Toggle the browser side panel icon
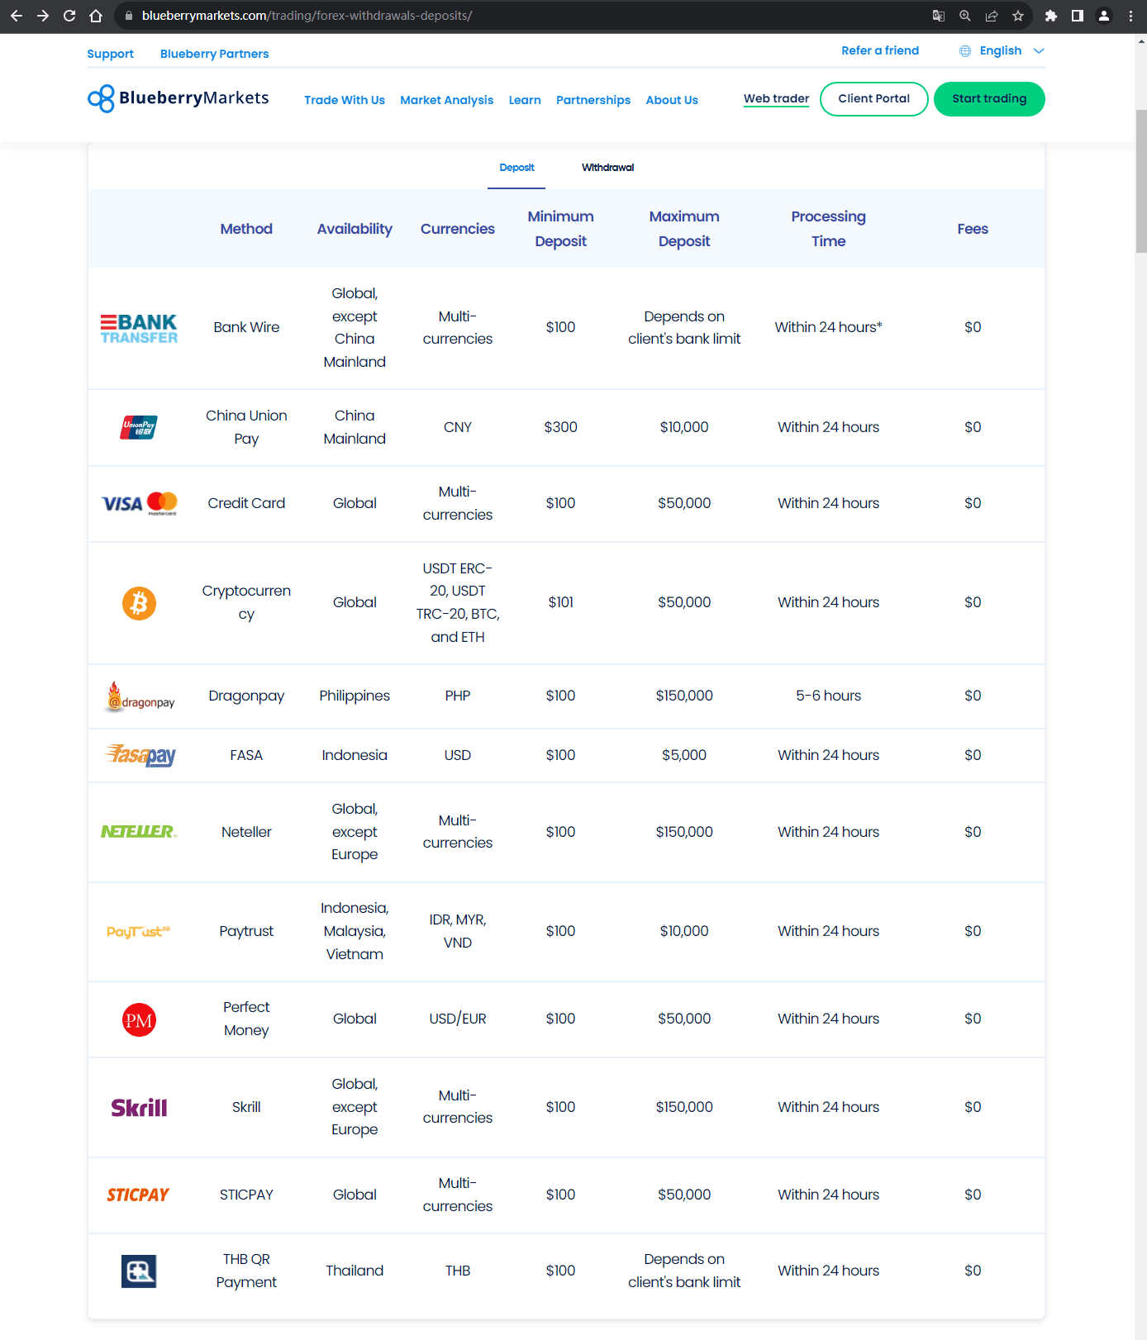Viewport: 1147px width, 1340px height. tap(1078, 16)
